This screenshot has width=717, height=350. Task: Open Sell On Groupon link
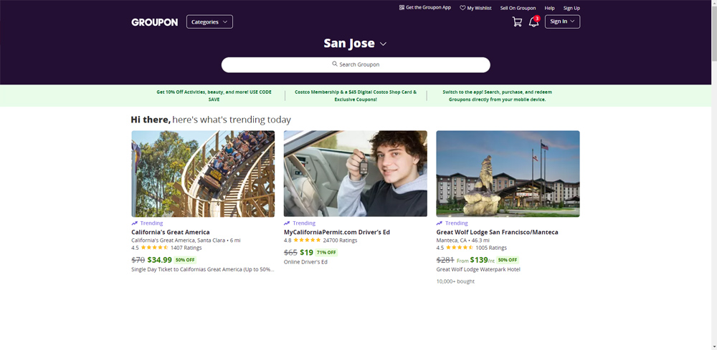518,8
